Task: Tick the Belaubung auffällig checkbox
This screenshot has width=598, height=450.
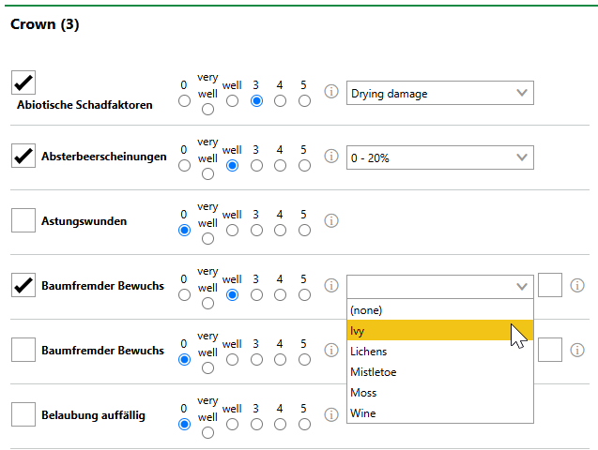Action: [23, 414]
